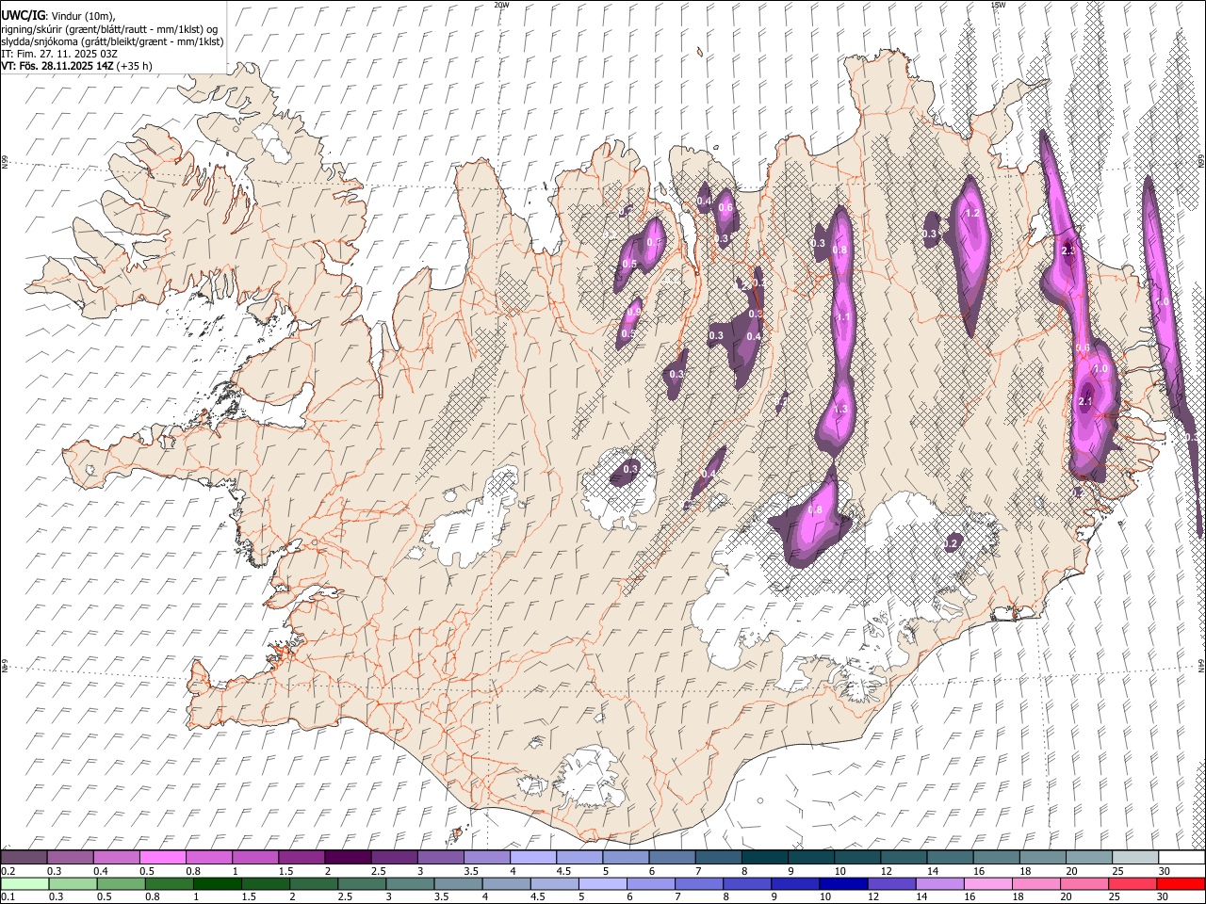Viewport: 1206px width, 904px height.
Task: Click the 3.5 value in upper legend row
Action: (x=470, y=871)
